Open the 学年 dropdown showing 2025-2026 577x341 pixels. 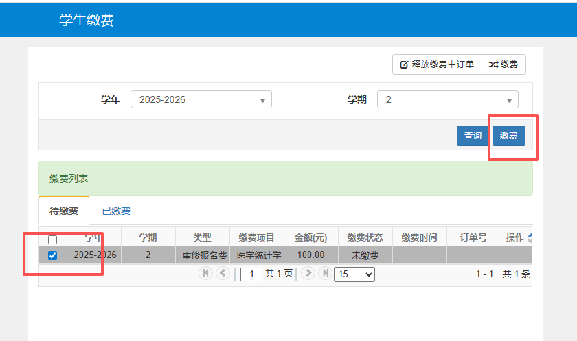[x=201, y=99]
